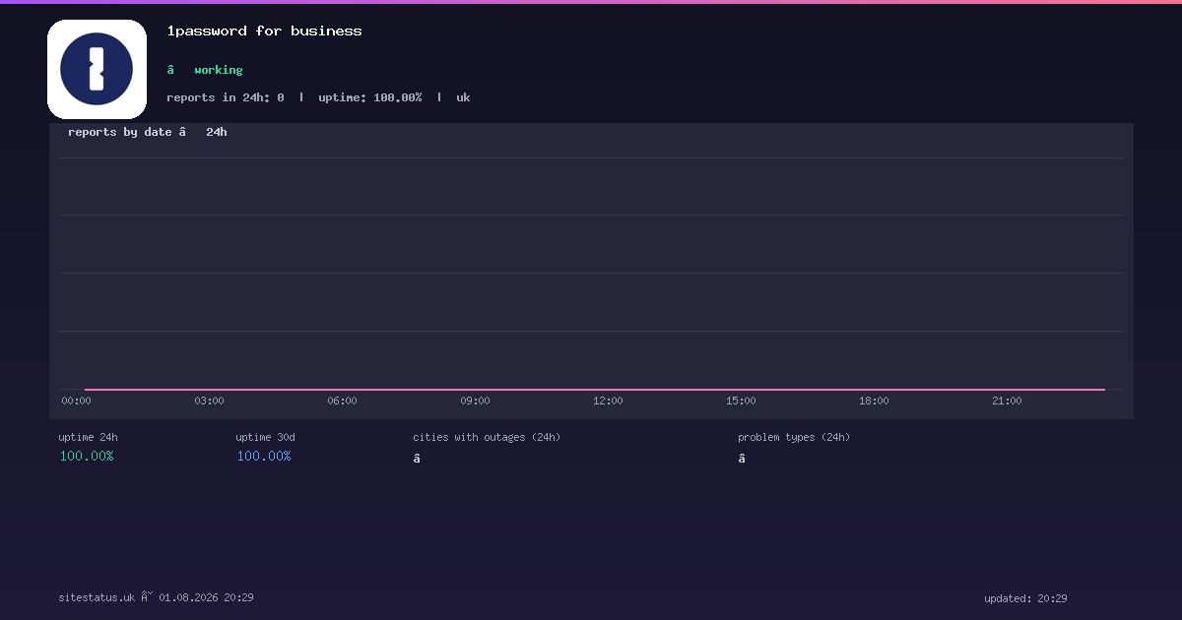Click the green 'uptime 24h' 100.00% value
The image size is (1182, 620).
(87, 456)
